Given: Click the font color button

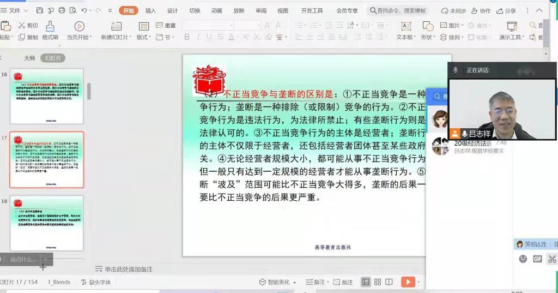Looking at the screenshot, I should coord(231,37).
